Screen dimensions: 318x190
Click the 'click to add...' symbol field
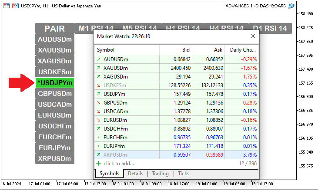(119, 163)
